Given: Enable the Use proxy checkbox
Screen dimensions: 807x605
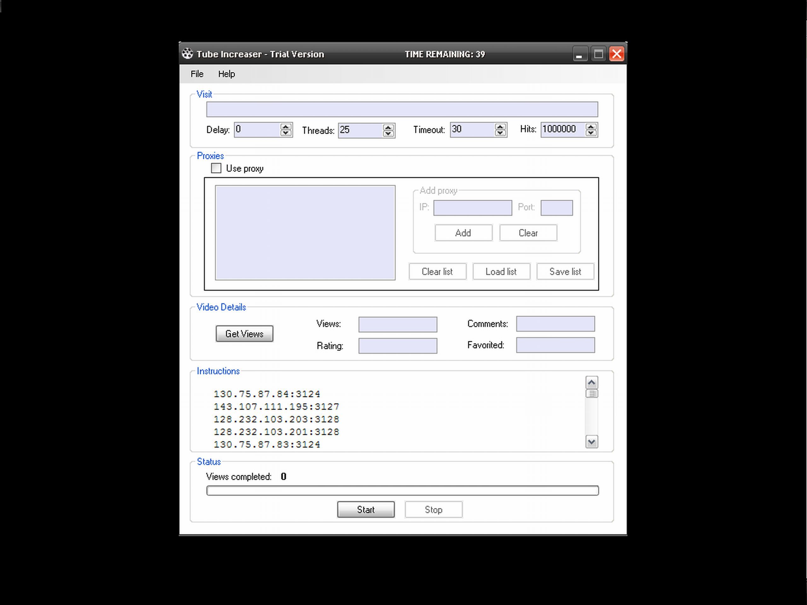Looking at the screenshot, I should (216, 168).
